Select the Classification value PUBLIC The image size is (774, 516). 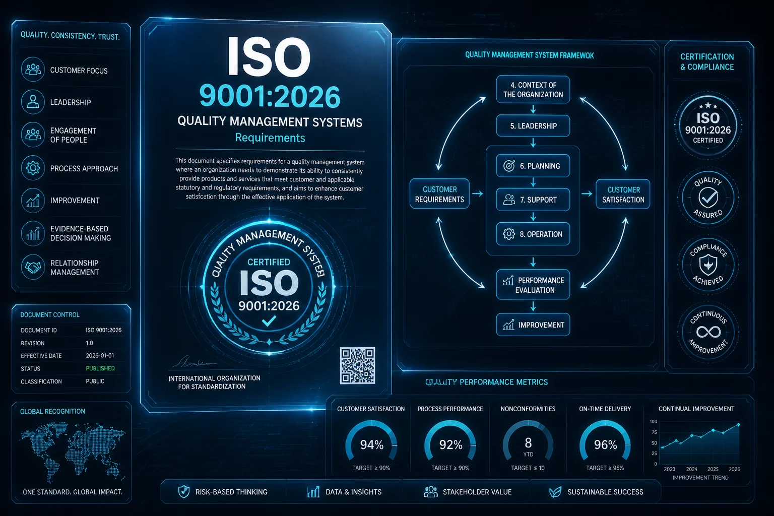click(x=95, y=381)
